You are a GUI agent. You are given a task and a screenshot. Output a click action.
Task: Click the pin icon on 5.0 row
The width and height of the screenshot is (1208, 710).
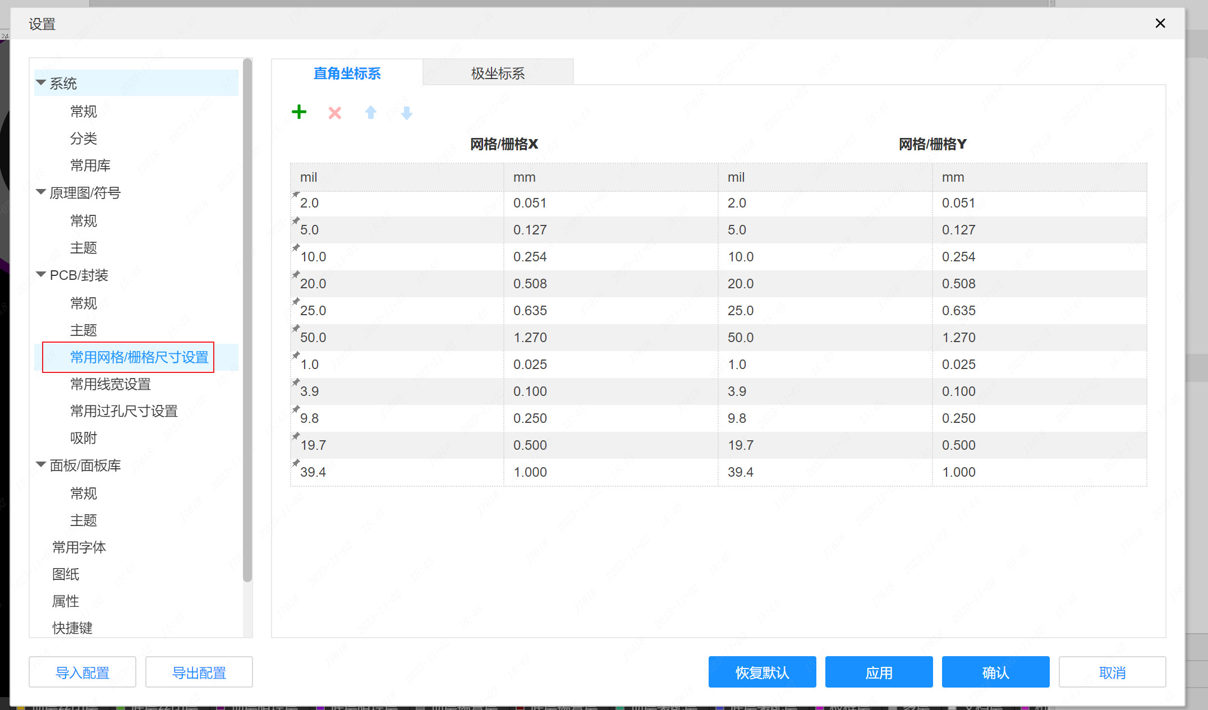pos(296,222)
